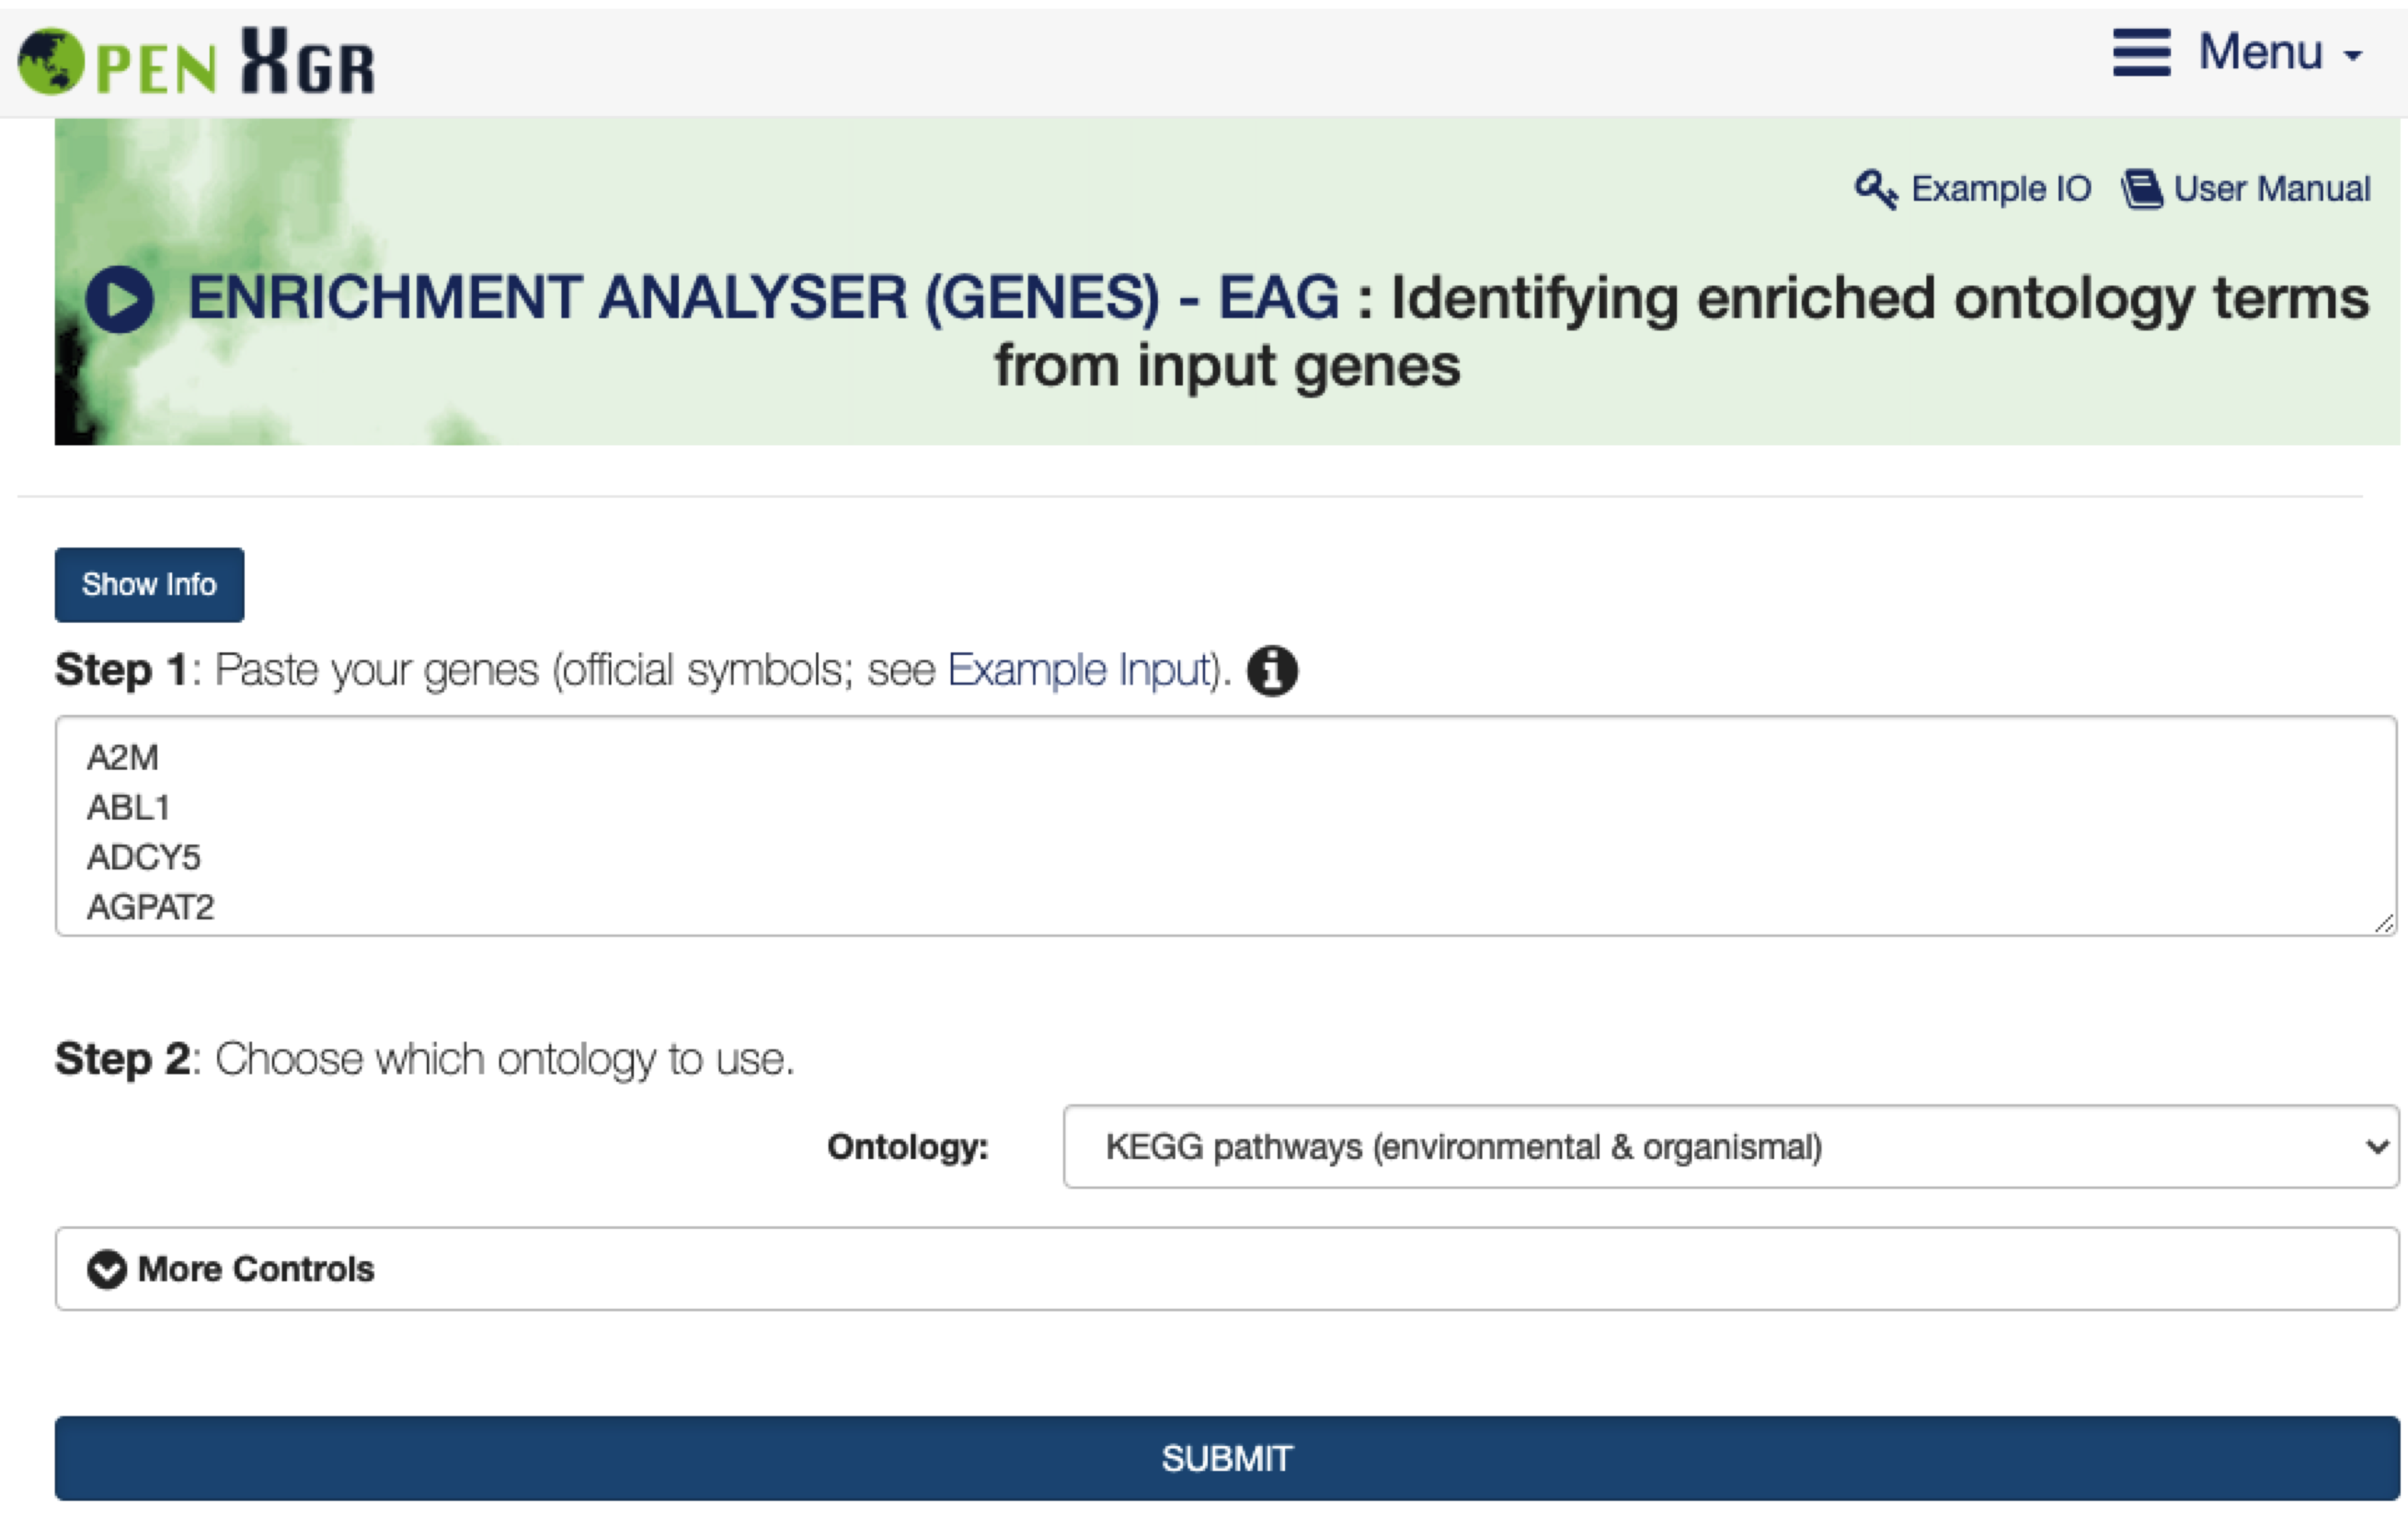Click the OpenXGR globe logo icon
This screenshot has width=2408, height=1517.
pos(51,62)
